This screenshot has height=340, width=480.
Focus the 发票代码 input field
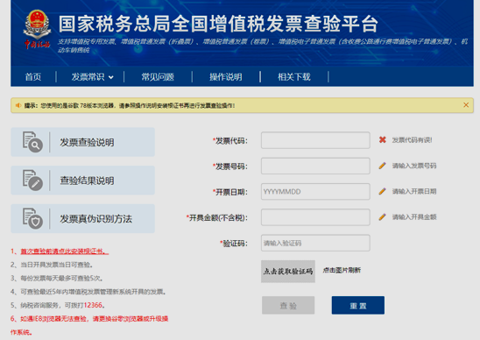(x=315, y=140)
